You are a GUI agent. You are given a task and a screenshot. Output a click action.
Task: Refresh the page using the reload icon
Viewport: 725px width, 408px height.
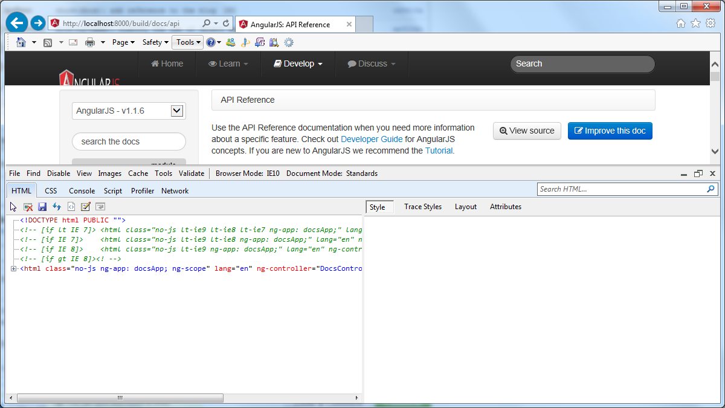226,23
